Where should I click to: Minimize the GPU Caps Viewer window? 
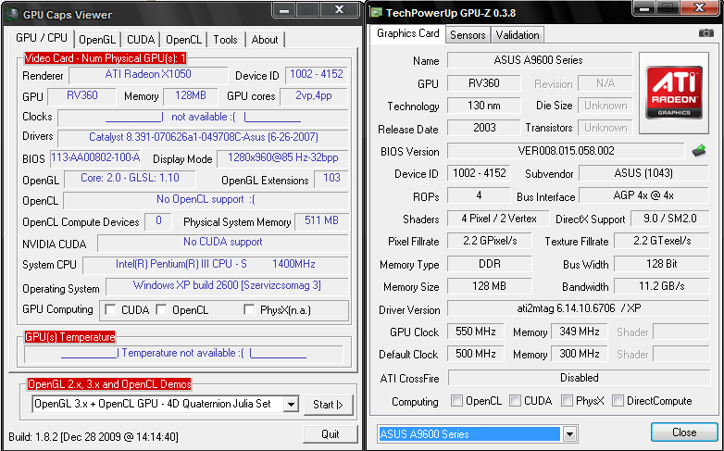click(x=284, y=9)
